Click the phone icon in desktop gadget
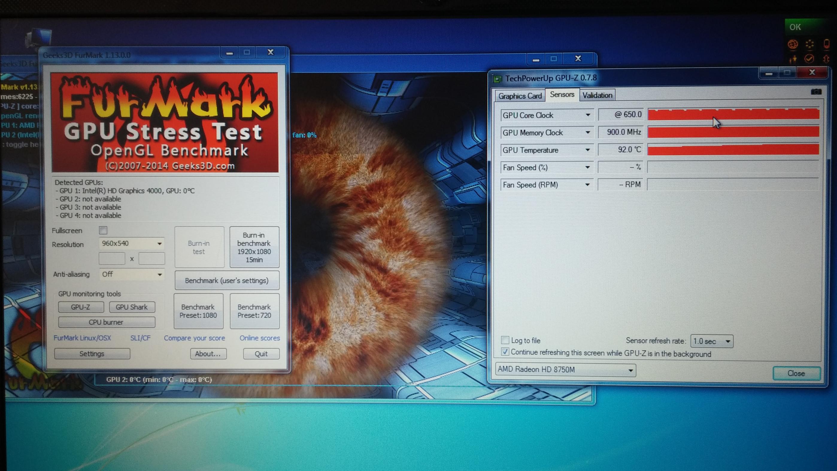Image resolution: width=837 pixels, height=471 pixels. click(826, 44)
